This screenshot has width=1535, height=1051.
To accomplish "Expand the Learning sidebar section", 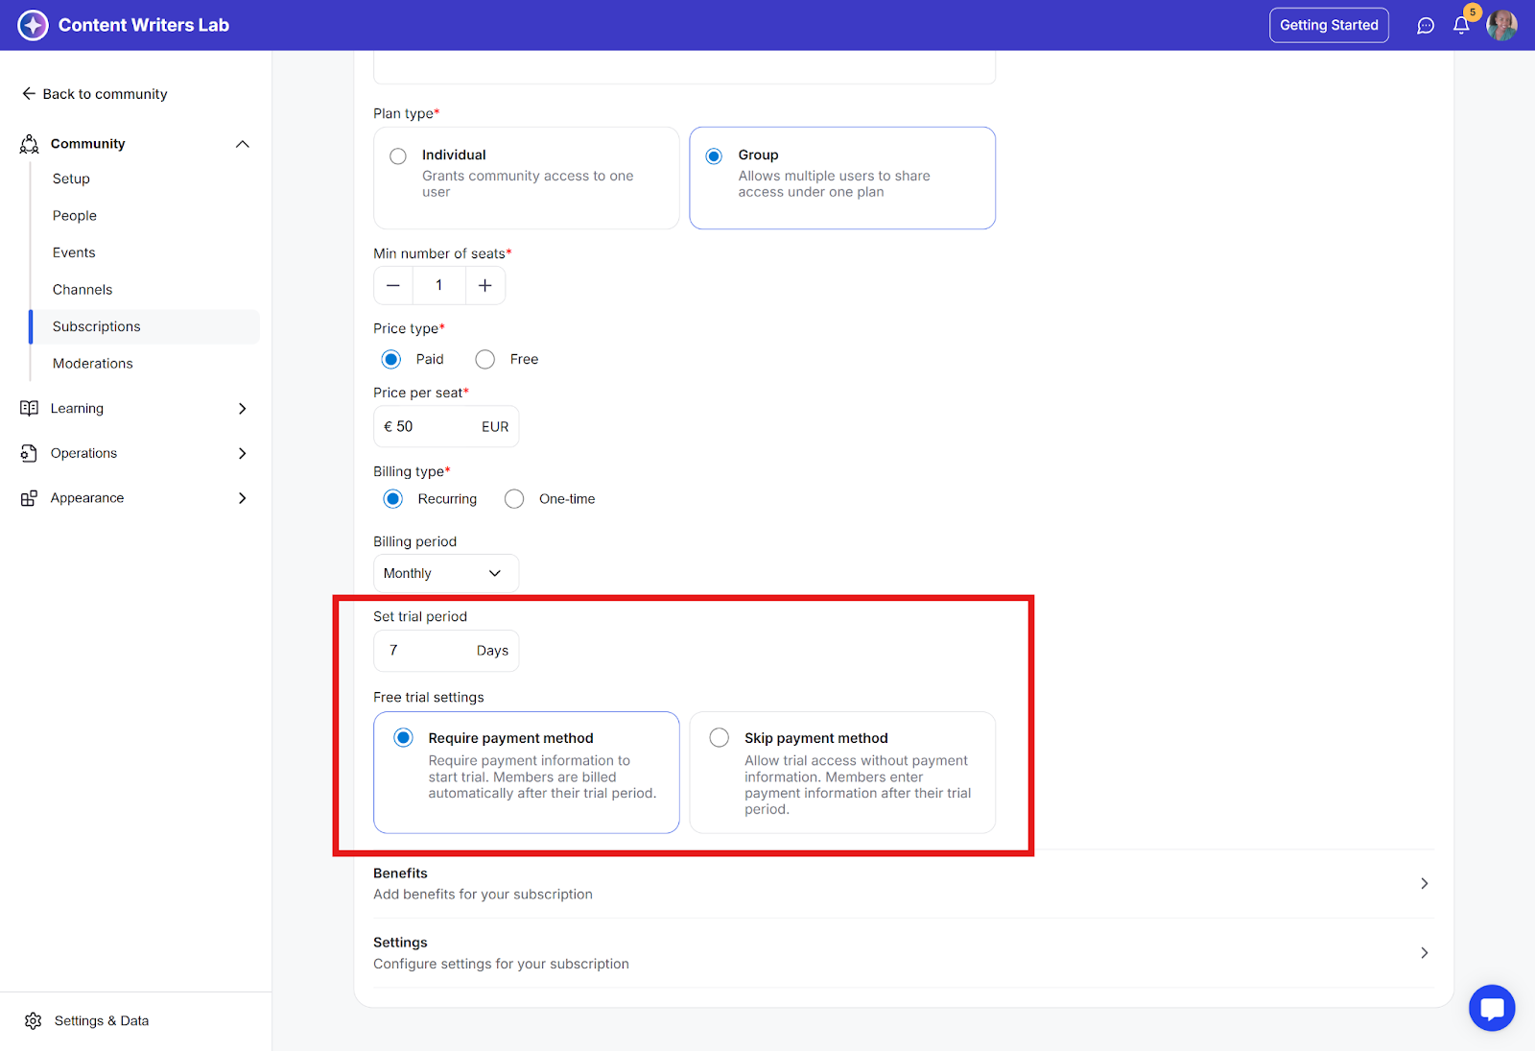I will (243, 409).
